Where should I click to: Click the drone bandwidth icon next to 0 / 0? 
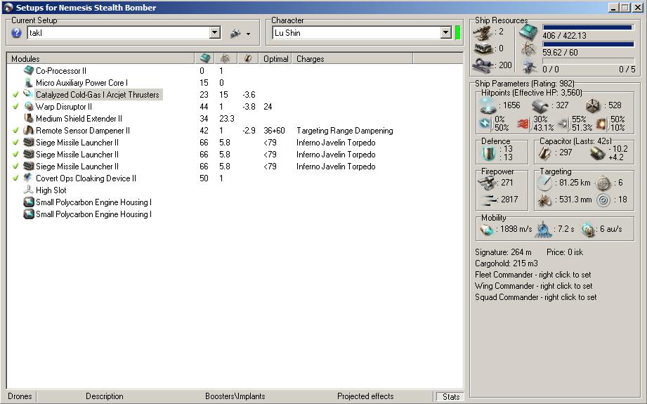[x=528, y=66]
